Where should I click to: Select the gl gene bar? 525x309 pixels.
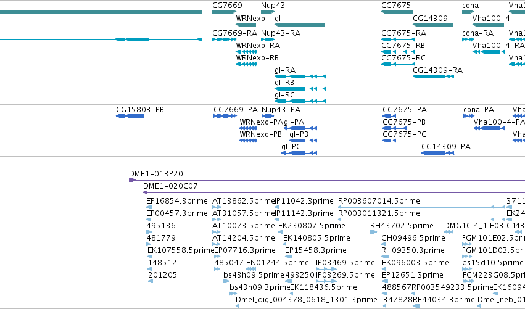click(x=300, y=25)
